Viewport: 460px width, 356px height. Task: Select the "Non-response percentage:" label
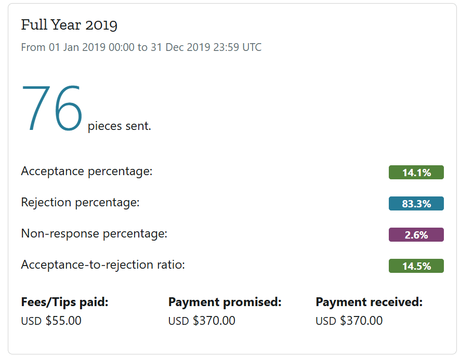94,234
